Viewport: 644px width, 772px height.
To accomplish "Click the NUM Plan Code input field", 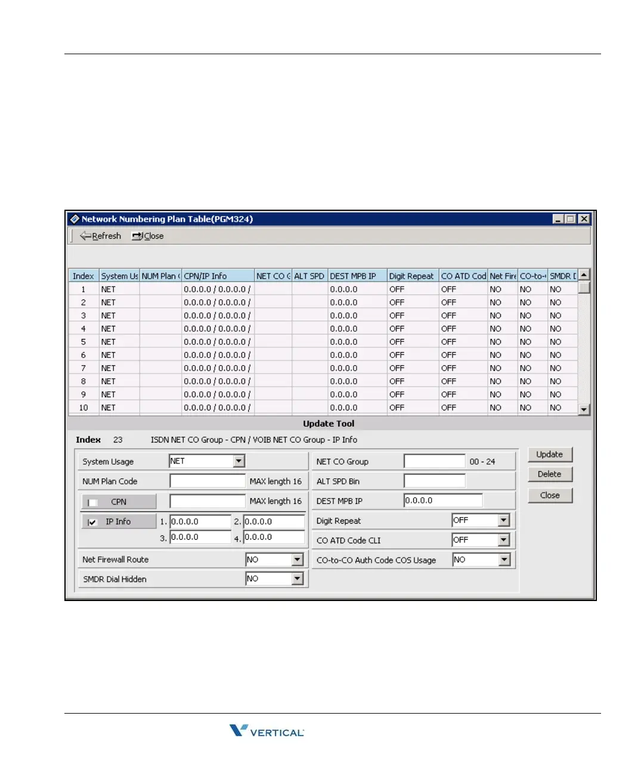I will (x=208, y=481).
